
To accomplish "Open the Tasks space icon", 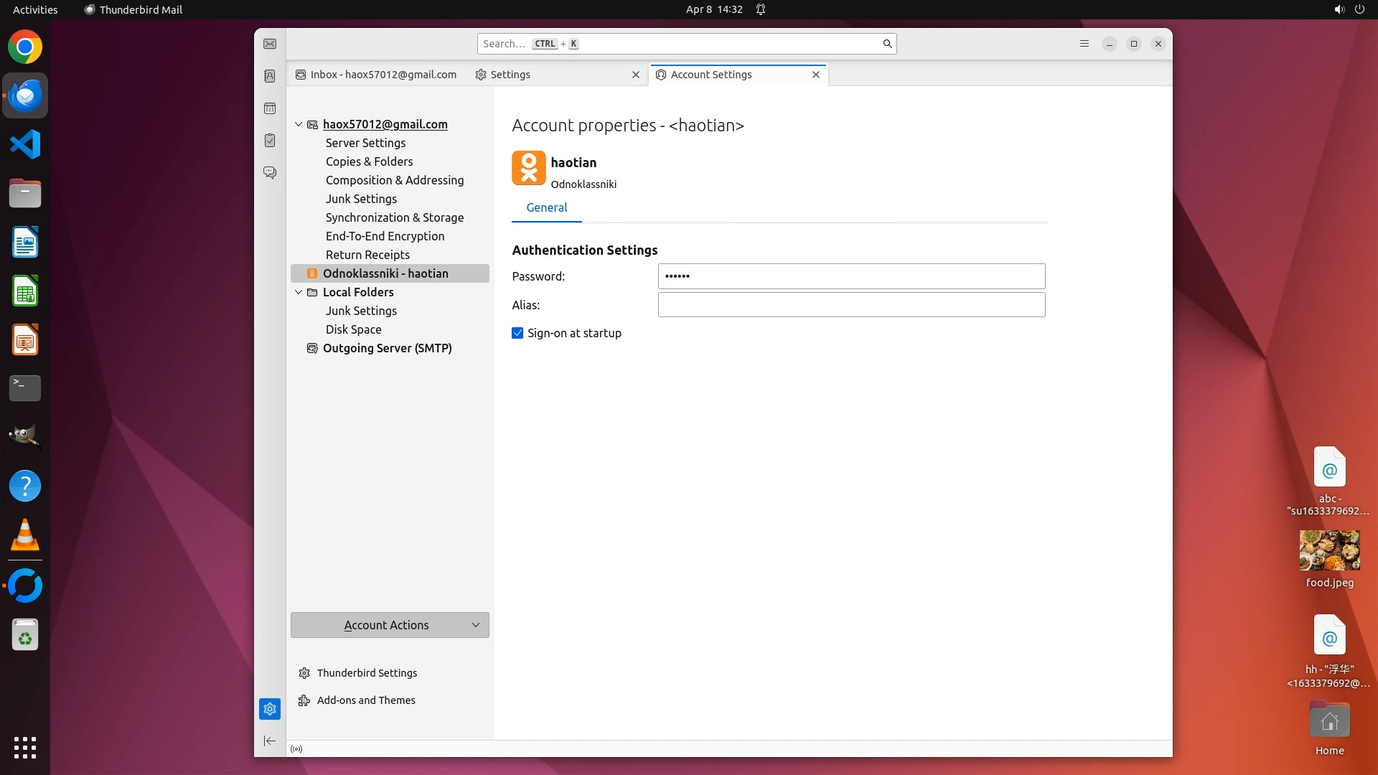I will (x=270, y=141).
